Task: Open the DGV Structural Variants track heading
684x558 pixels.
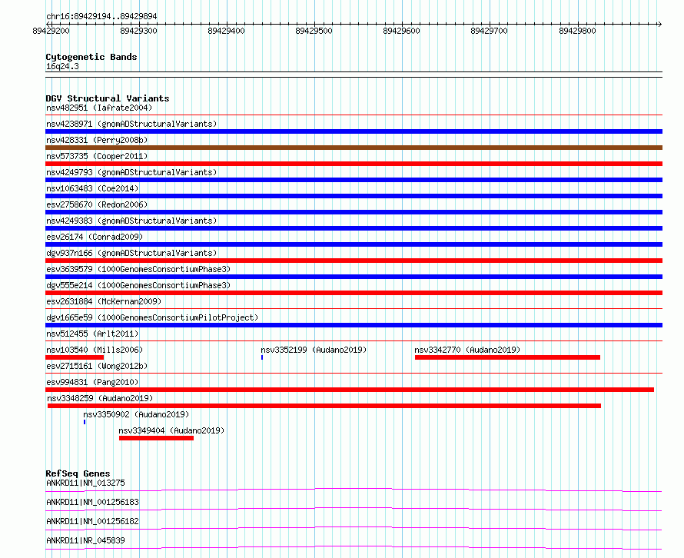Action: click(108, 98)
